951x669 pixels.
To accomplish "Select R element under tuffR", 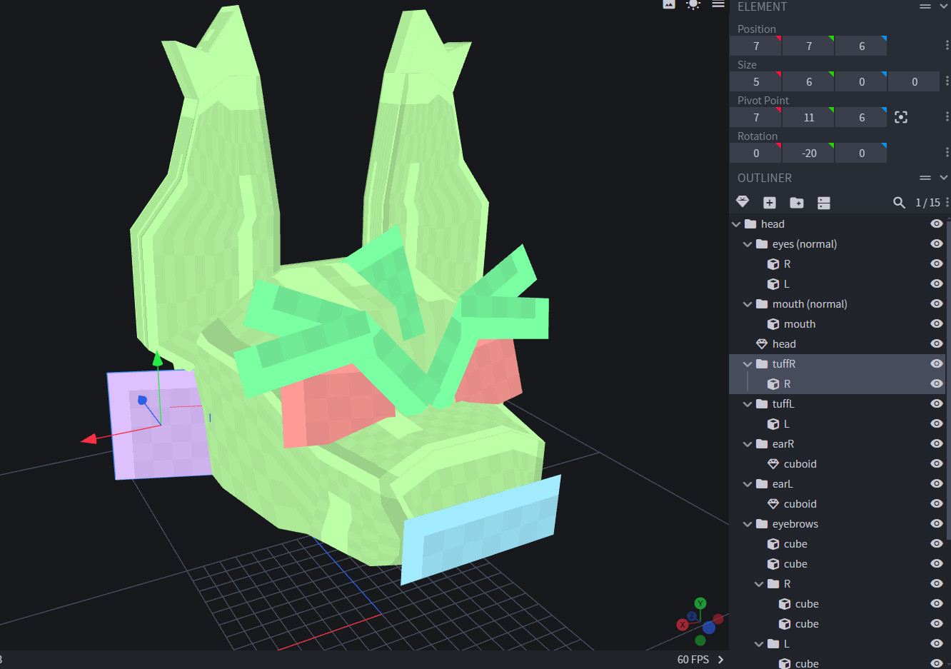I will [837, 384].
